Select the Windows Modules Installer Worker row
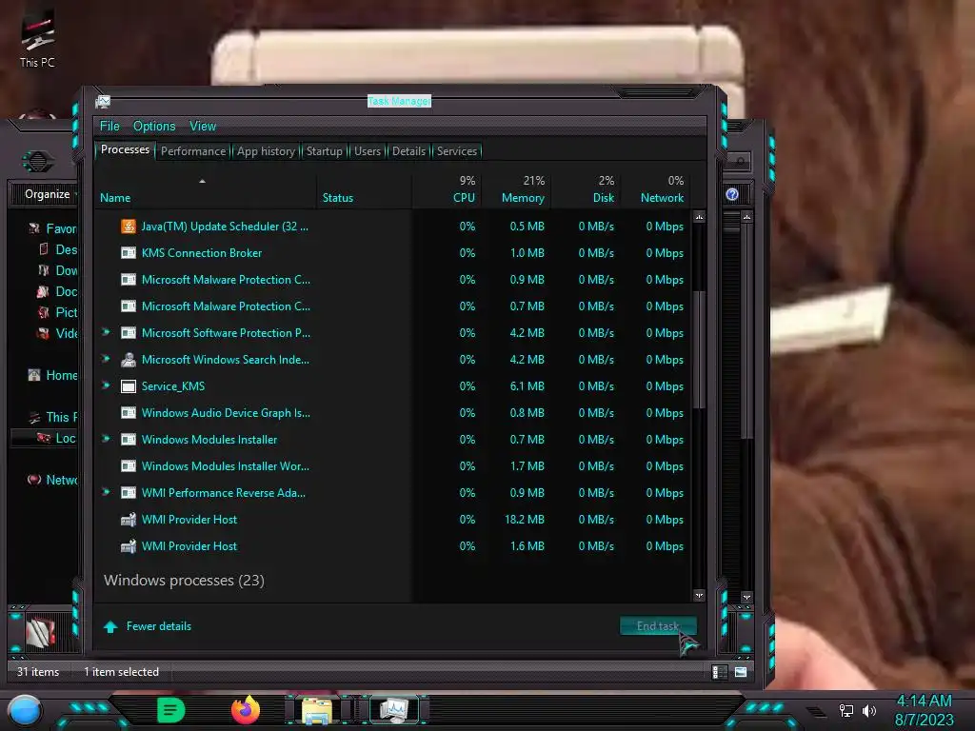This screenshot has width=975, height=731. pos(393,466)
